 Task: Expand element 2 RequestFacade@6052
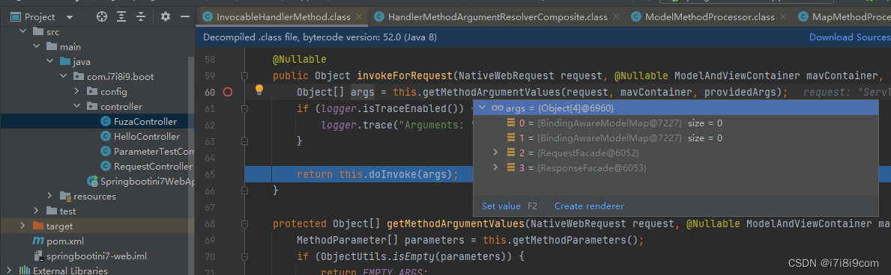[495, 152]
